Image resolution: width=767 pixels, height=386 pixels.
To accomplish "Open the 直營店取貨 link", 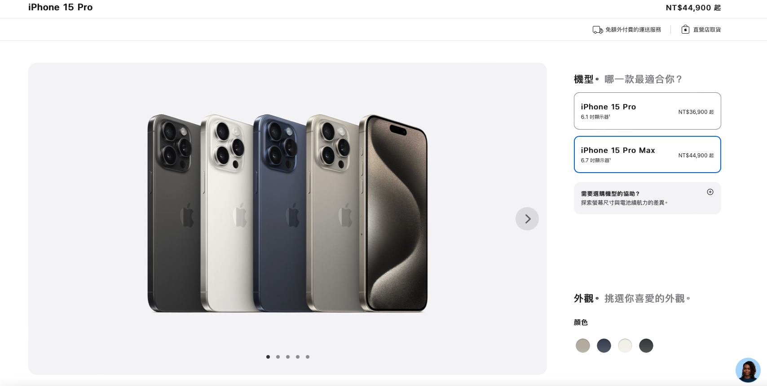I will (x=707, y=30).
